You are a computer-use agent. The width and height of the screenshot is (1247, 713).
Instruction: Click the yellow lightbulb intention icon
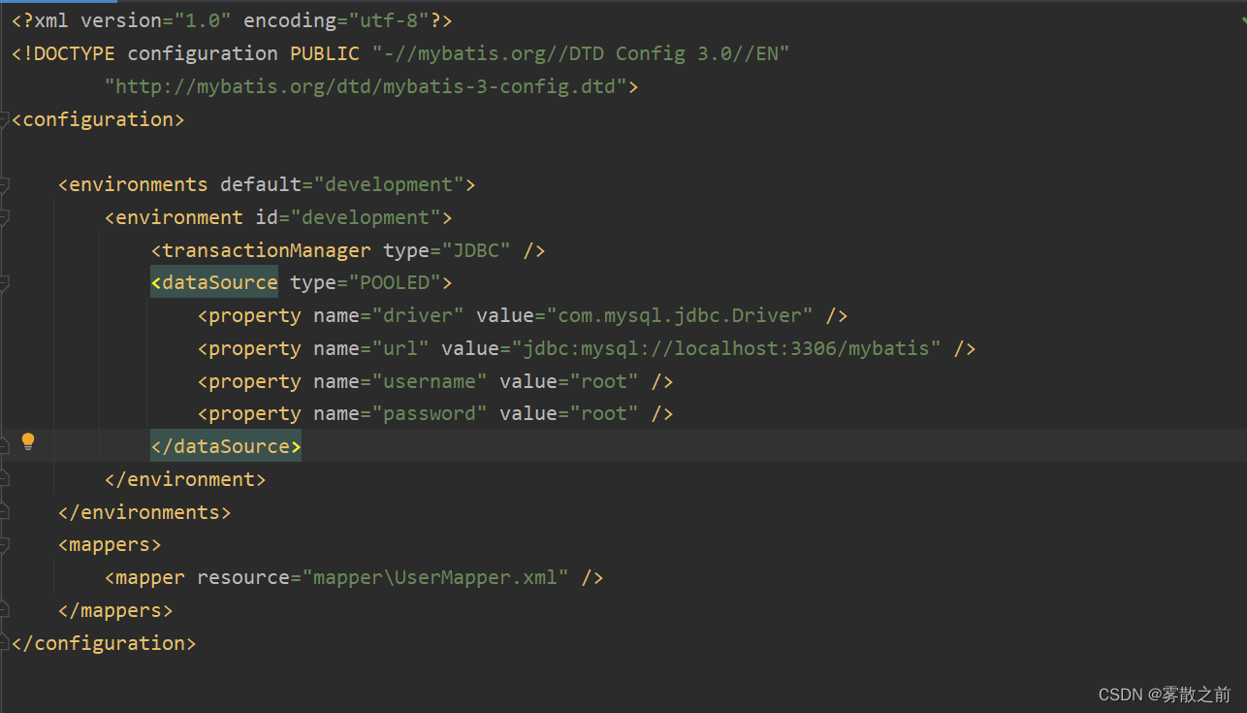point(28,441)
